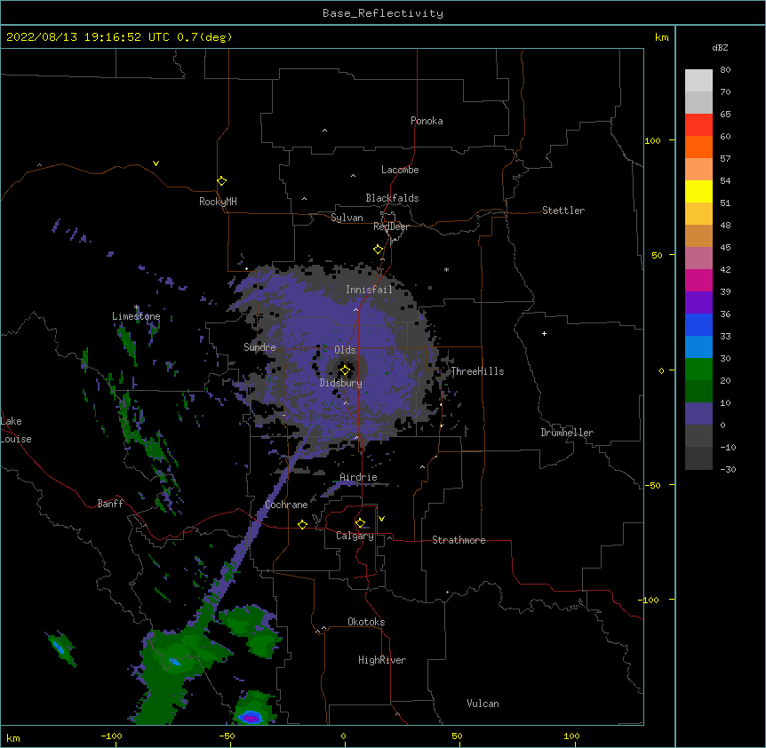Click the yellow v marker northwest of RockyMH
766x748 pixels.
click(x=156, y=163)
